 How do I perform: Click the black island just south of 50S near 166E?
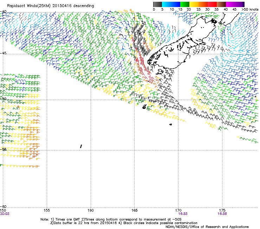coord(144,107)
